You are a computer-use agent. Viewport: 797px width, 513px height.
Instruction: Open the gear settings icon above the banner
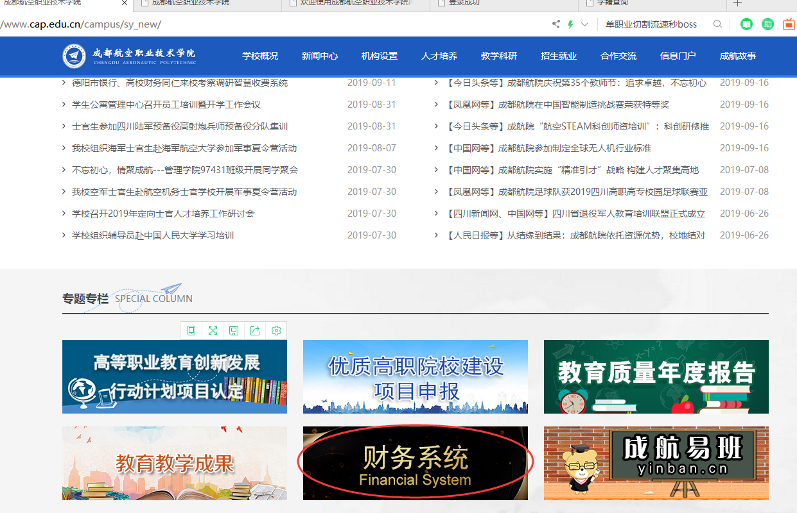[x=276, y=330]
